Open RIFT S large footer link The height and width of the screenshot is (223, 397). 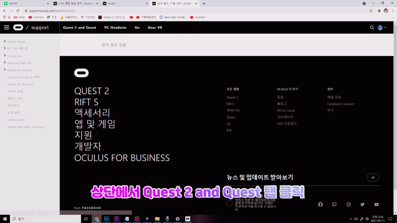86,102
